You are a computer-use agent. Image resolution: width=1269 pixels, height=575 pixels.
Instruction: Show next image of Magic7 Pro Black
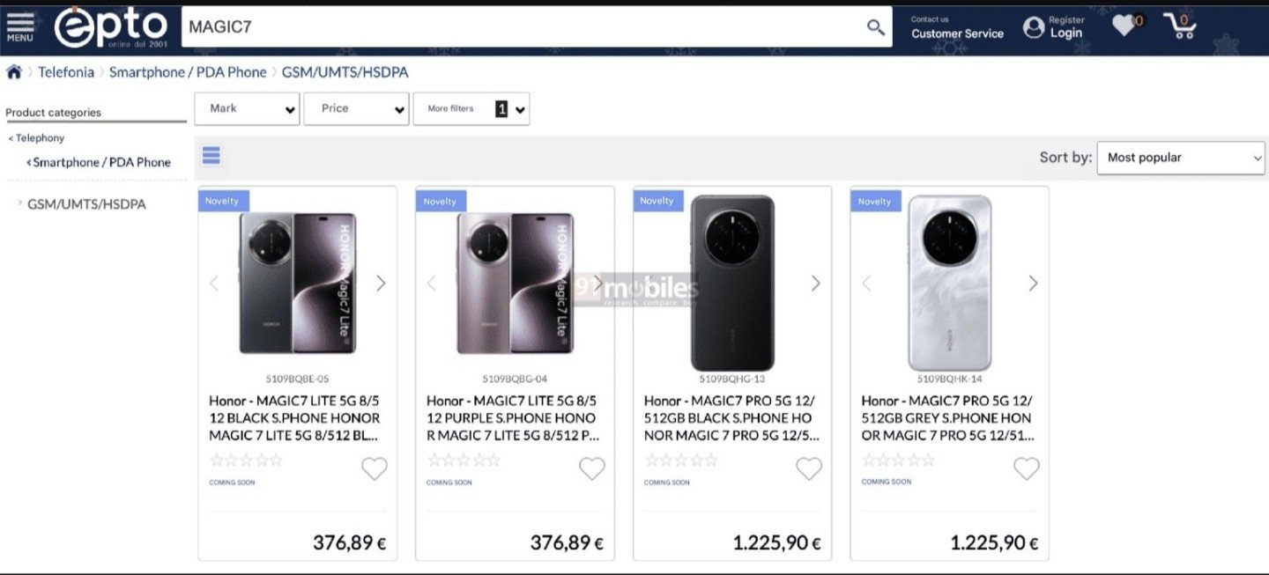tap(815, 283)
